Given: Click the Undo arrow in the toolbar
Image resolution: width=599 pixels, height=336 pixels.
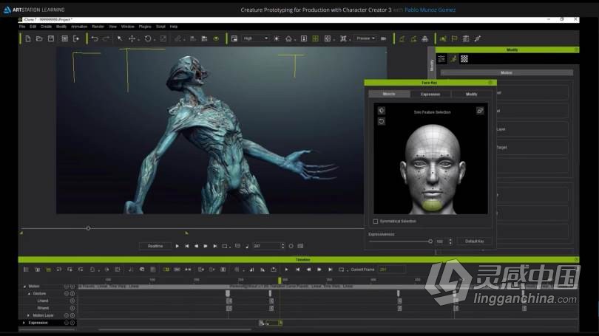Looking at the screenshot, I should point(95,38).
